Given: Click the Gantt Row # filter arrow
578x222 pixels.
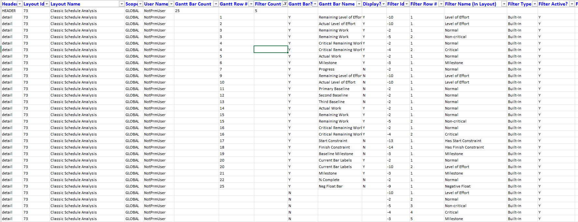Looking at the screenshot, I should tap(251, 4).
